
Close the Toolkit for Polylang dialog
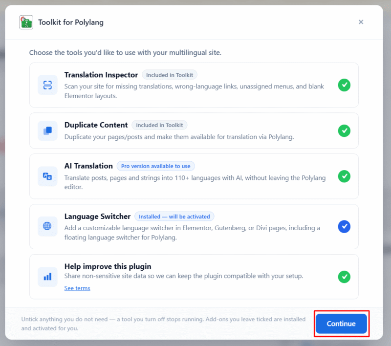(x=361, y=22)
